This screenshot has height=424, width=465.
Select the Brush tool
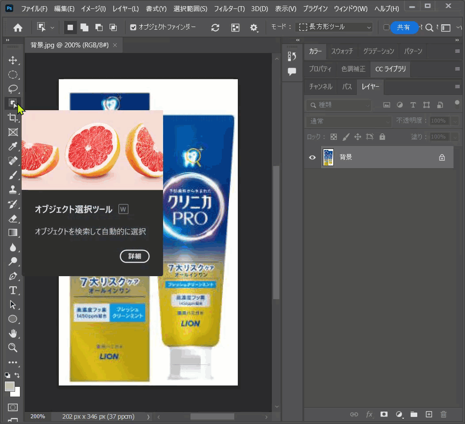[13, 175]
